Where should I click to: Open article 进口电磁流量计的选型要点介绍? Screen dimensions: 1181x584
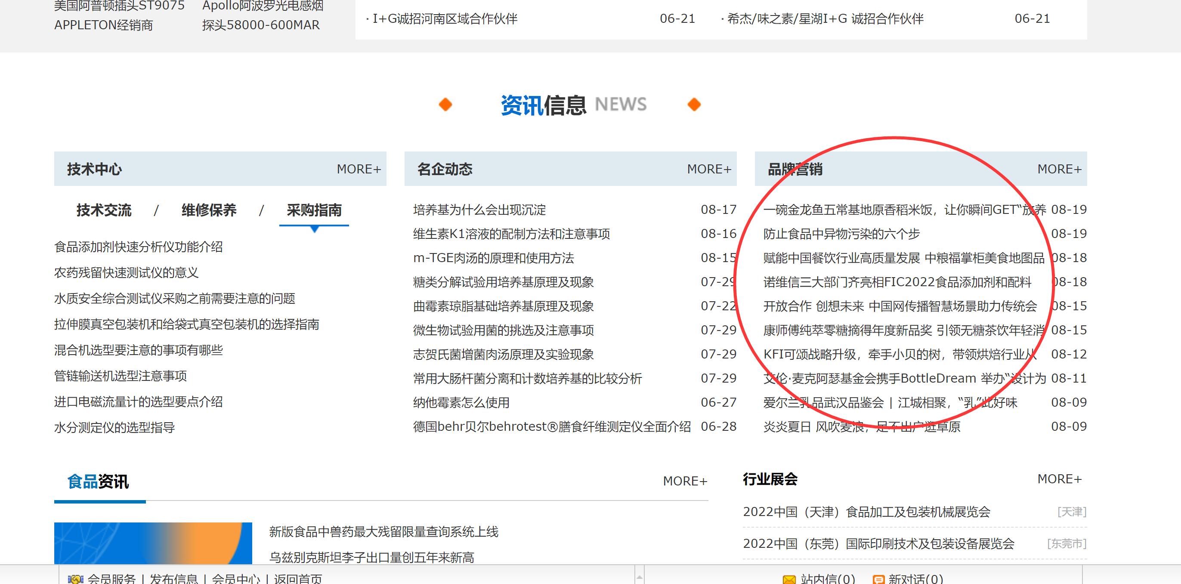[x=139, y=402]
